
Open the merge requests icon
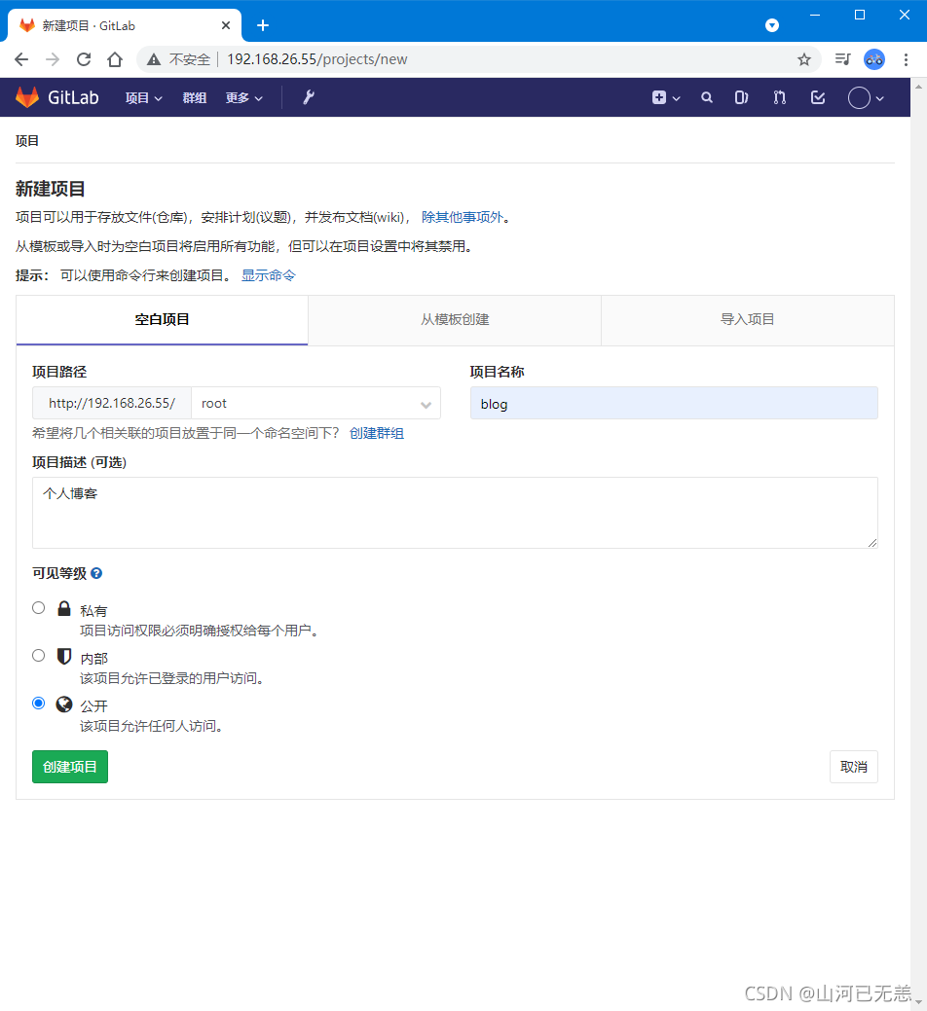point(779,97)
